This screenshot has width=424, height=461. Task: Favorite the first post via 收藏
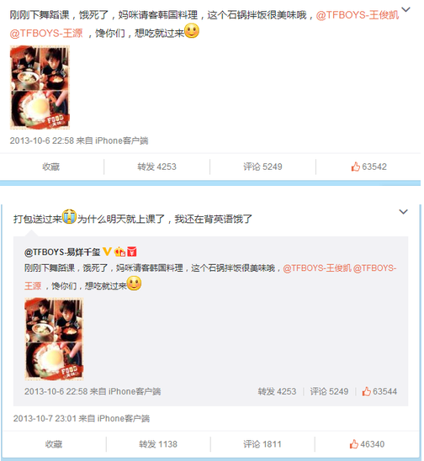point(51,167)
